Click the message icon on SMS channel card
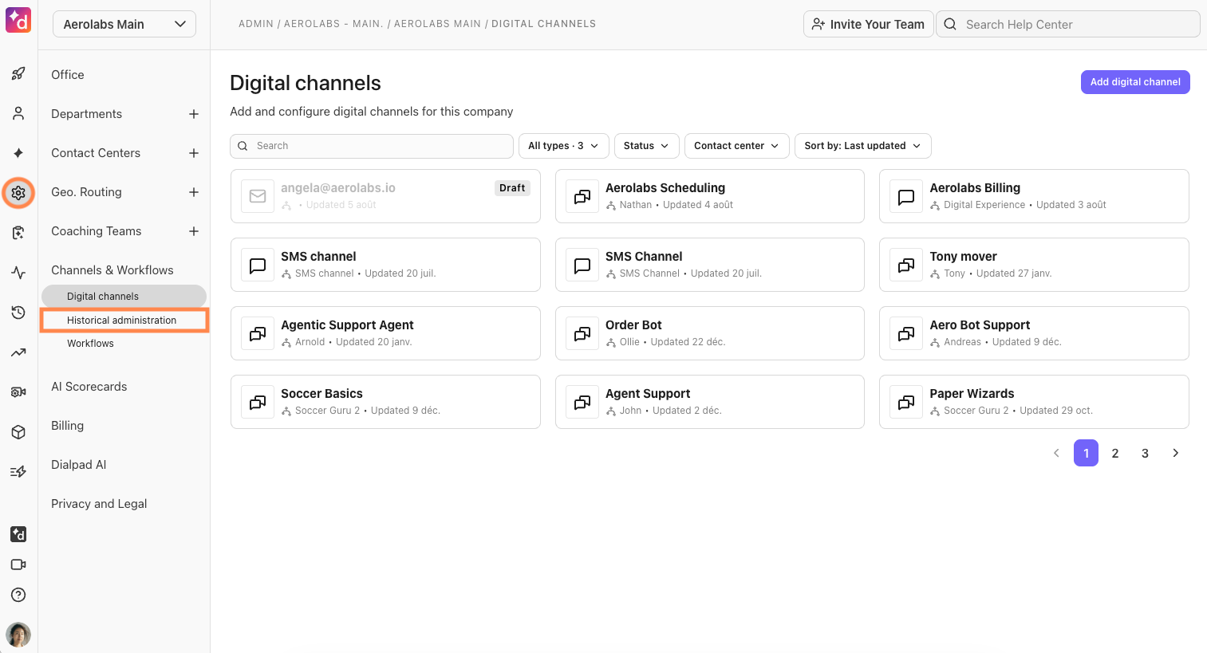 (x=258, y=265)
